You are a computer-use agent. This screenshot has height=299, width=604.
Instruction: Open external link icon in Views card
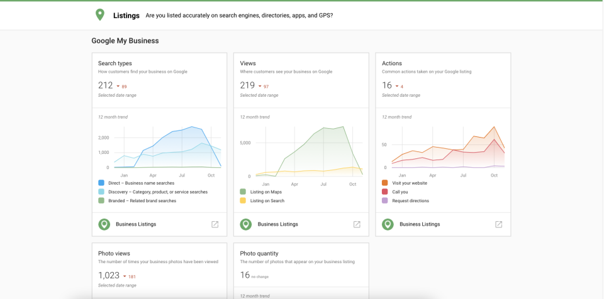pos(357,224)
